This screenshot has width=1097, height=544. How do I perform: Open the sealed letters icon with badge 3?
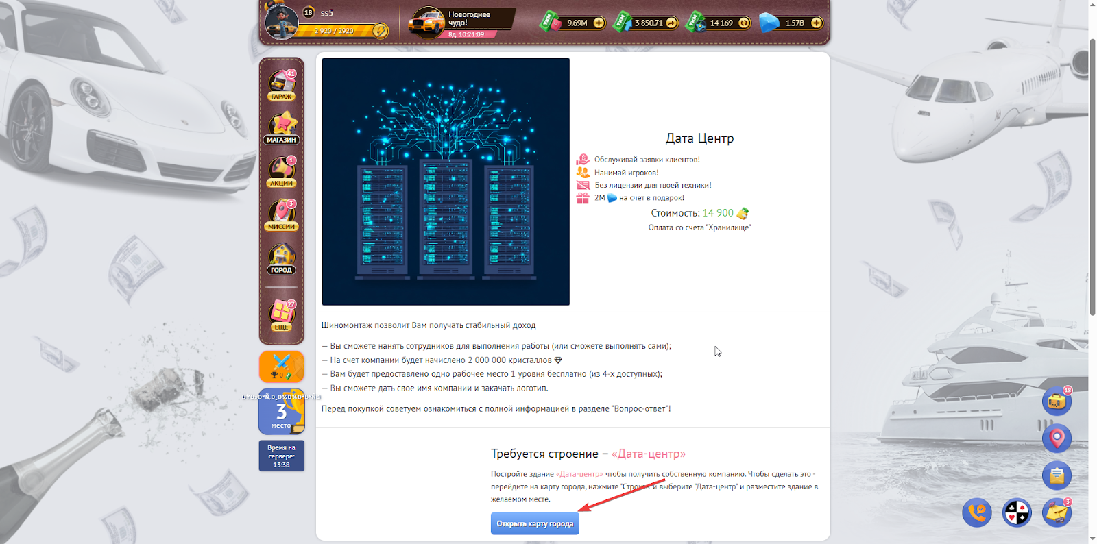pyautogui.click(x=1057, y=512)
